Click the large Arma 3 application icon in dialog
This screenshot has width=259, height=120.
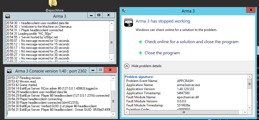coord(129,22)
